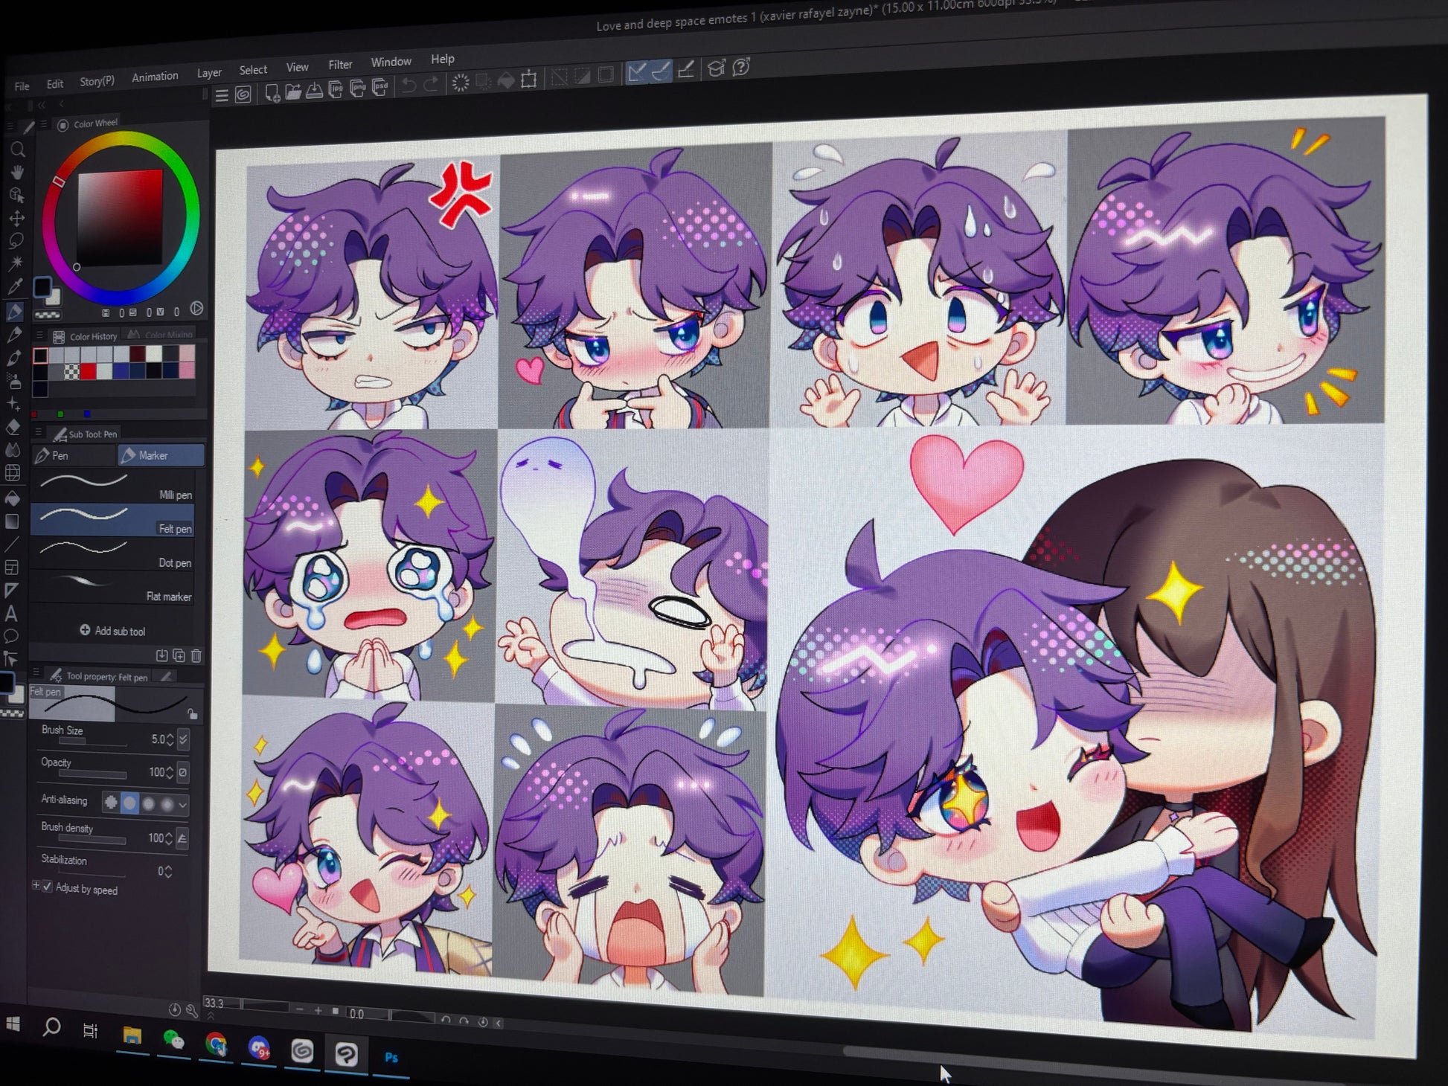Viewport: 1448px width, 1086px height.
Task: Toggle the tool property lock icon
Action: click(x=192, y=714)
